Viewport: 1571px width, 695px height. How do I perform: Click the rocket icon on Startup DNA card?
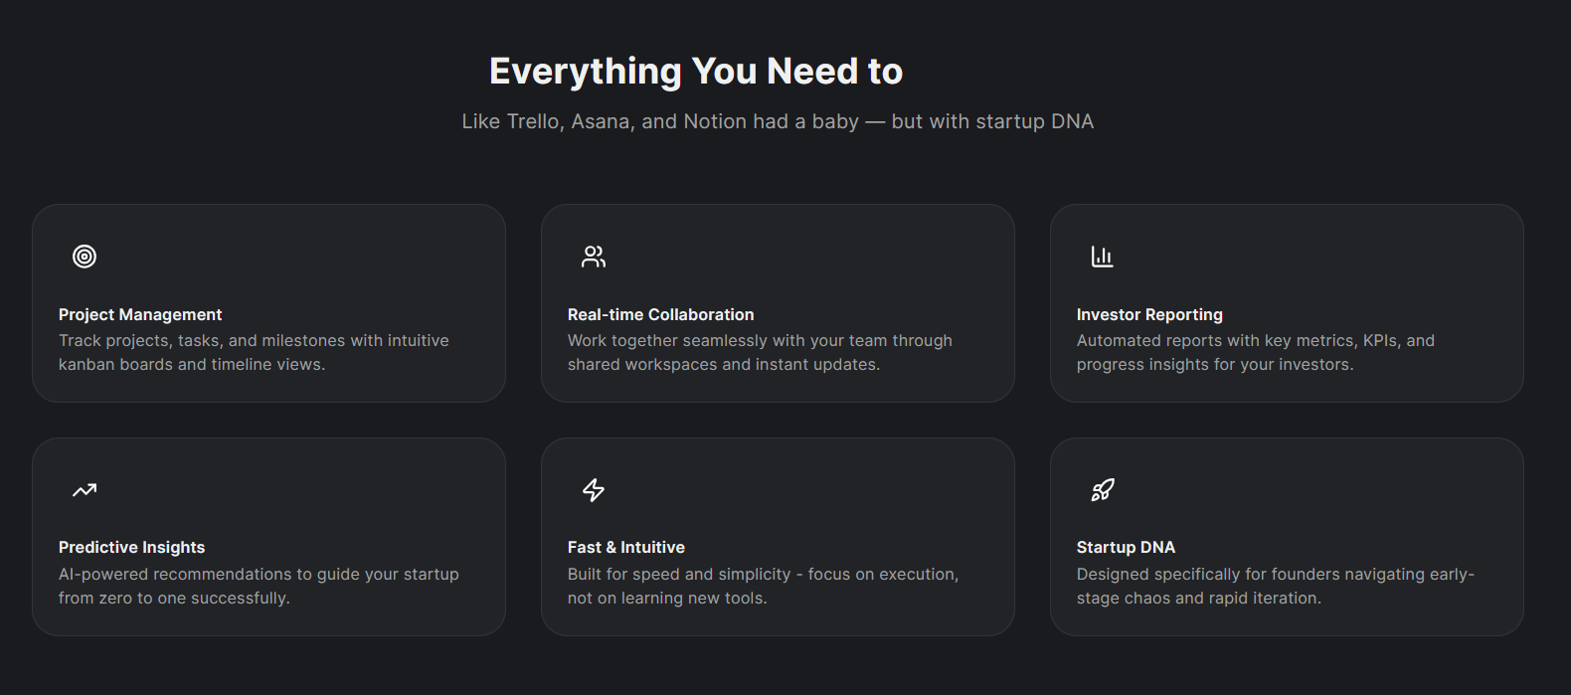coord(1103,489)
